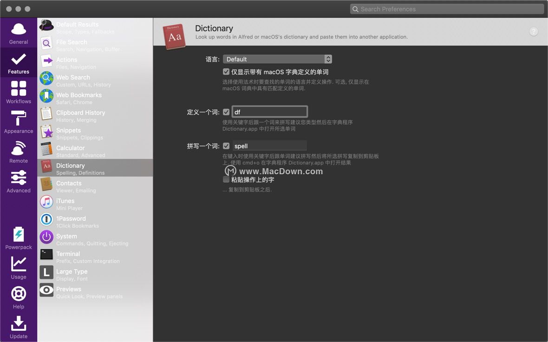The image size is (548, 342).
Task: Open the Contacts address book icon
Action: coord(46,184)
